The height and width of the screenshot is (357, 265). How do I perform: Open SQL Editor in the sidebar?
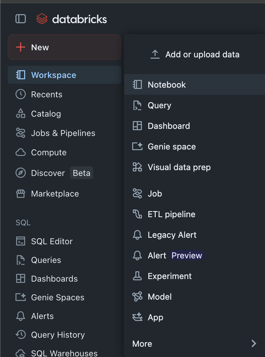click(x=64, y=241)
